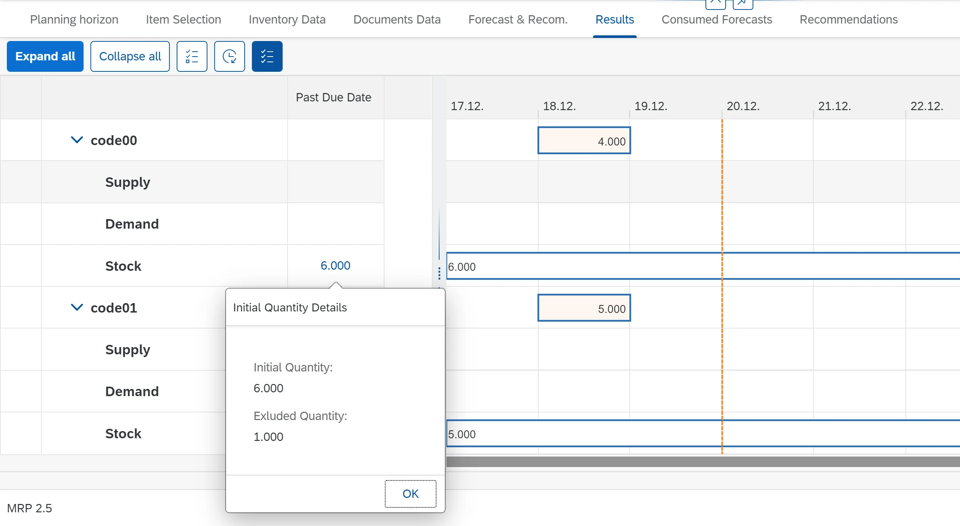Click the splitter grip dots between the panels
Viewport: 960px width, 526px height.
pos(439,273)
